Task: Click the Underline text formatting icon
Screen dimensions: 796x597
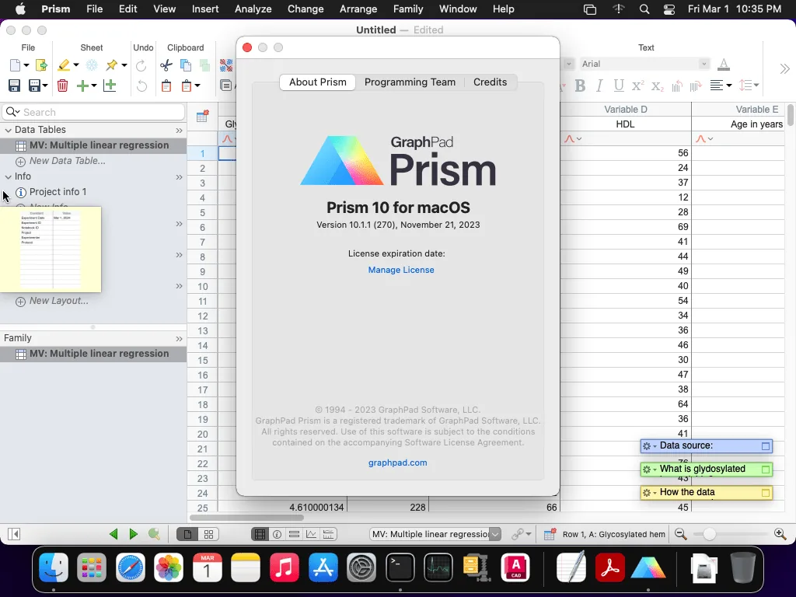Action: [618, 86]
